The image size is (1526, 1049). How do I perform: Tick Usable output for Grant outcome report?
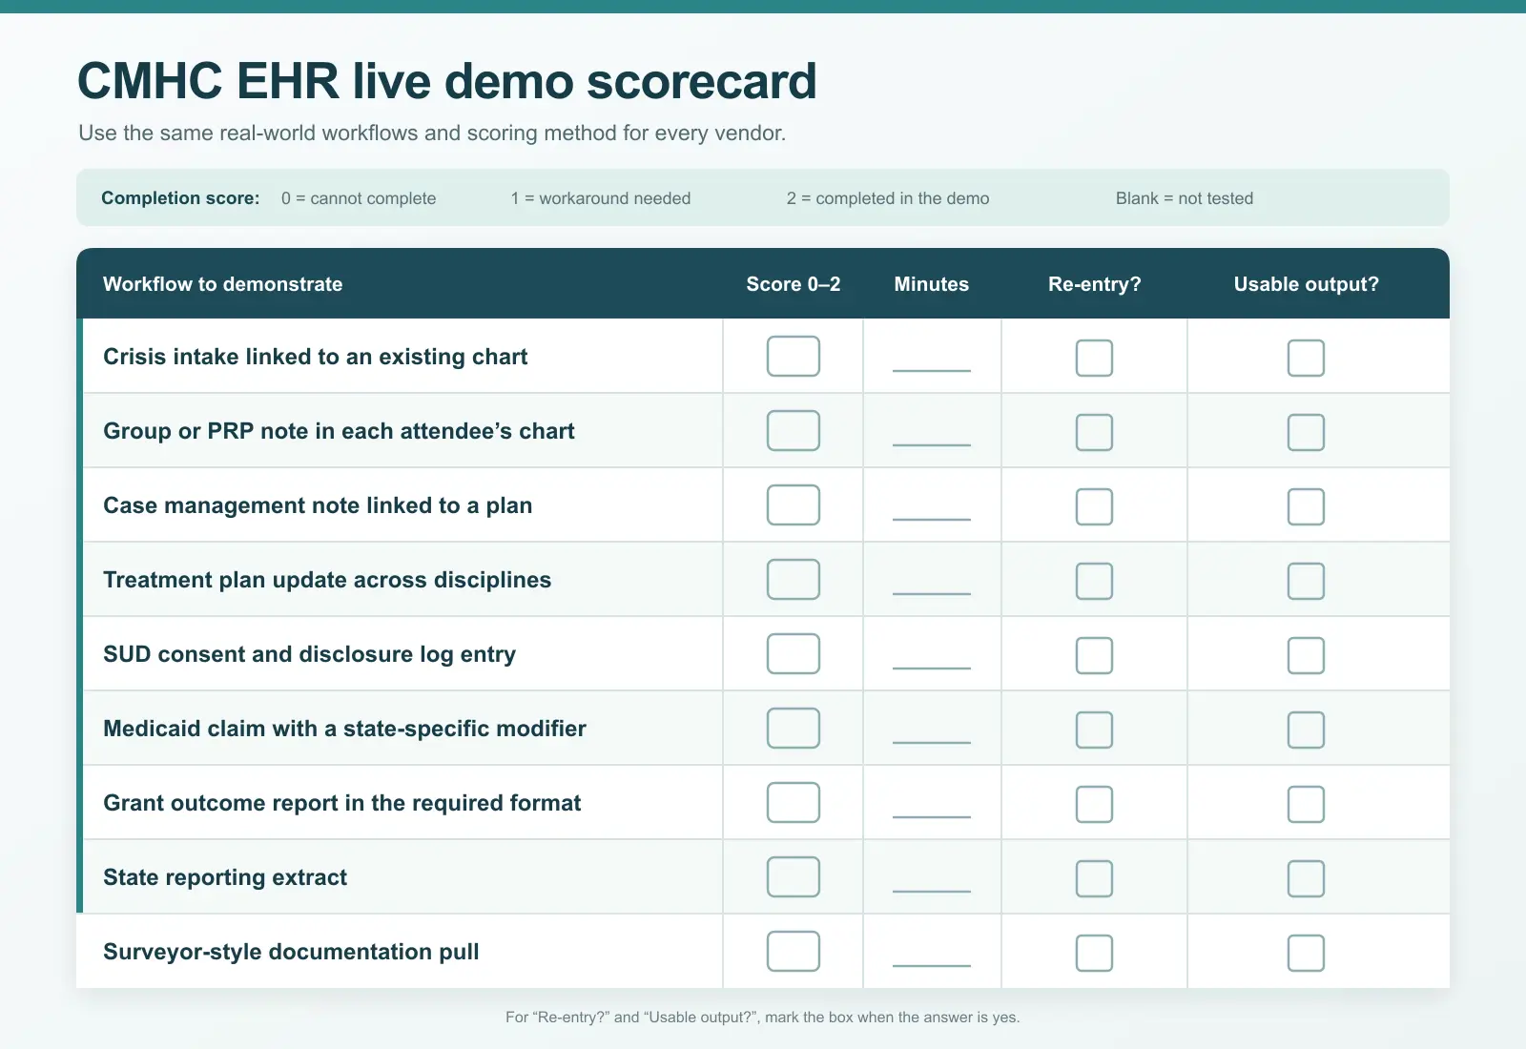(x=1306, y=804)
